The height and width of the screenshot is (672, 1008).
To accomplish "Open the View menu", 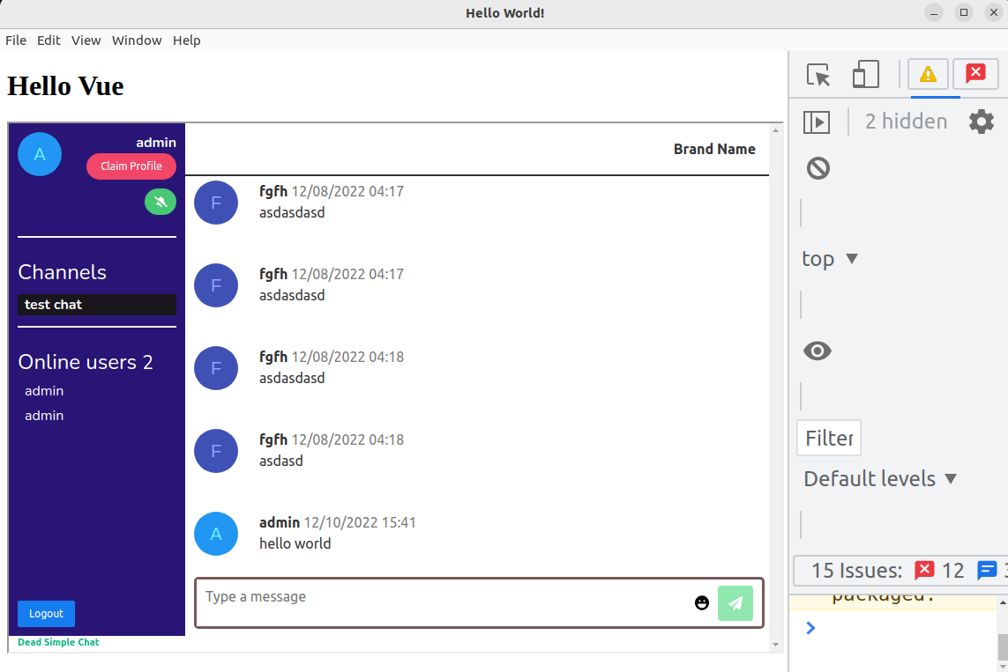I will [86, 41].
